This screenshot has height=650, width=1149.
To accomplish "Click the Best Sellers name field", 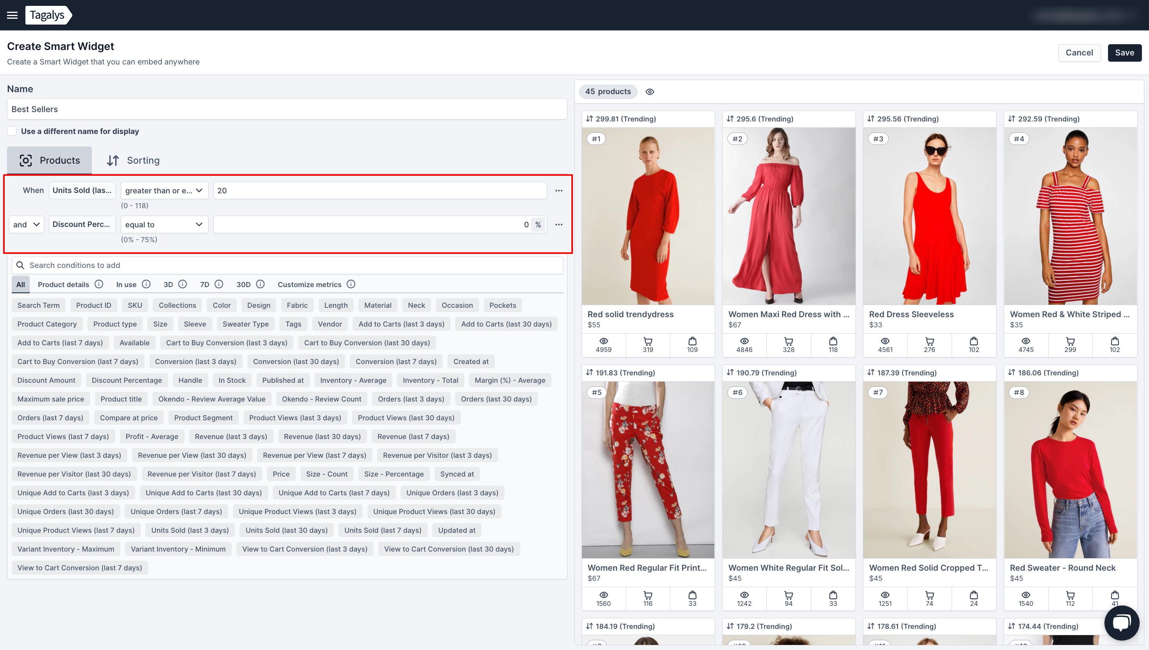I will pos(287,109).
